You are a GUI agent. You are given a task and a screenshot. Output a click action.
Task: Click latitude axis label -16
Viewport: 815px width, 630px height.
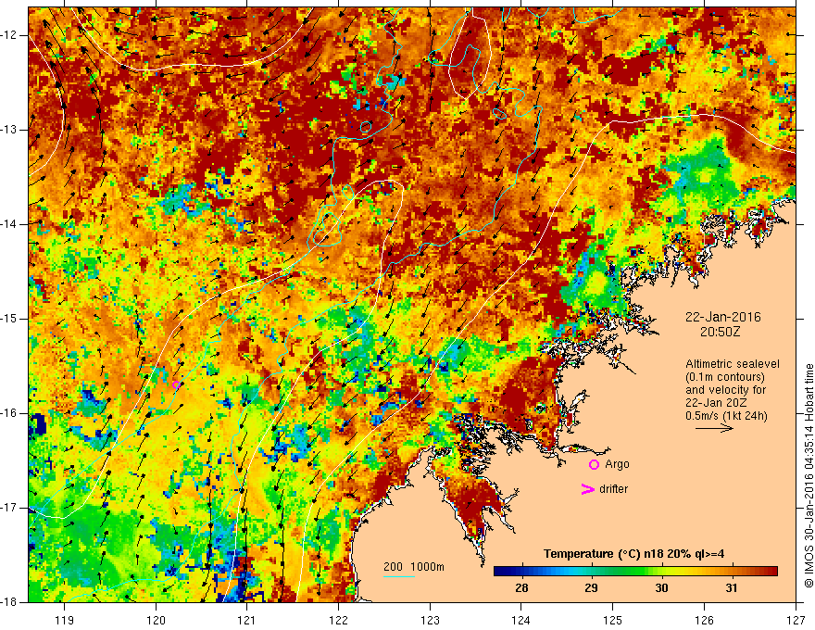click(x=9, y=413)
